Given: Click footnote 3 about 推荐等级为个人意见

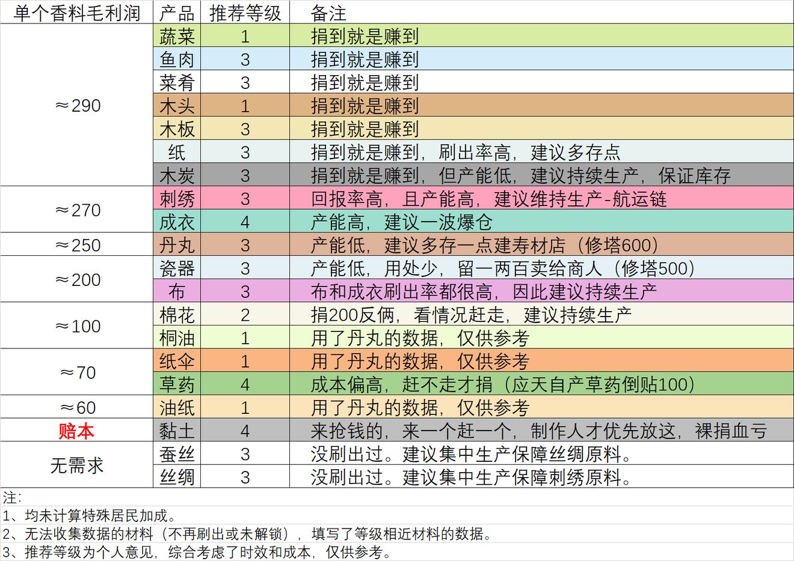Looking at the screenshot, I should (x=197, y=551).
